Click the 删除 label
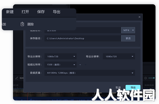159x104 pixels. [x=31, y=24]
